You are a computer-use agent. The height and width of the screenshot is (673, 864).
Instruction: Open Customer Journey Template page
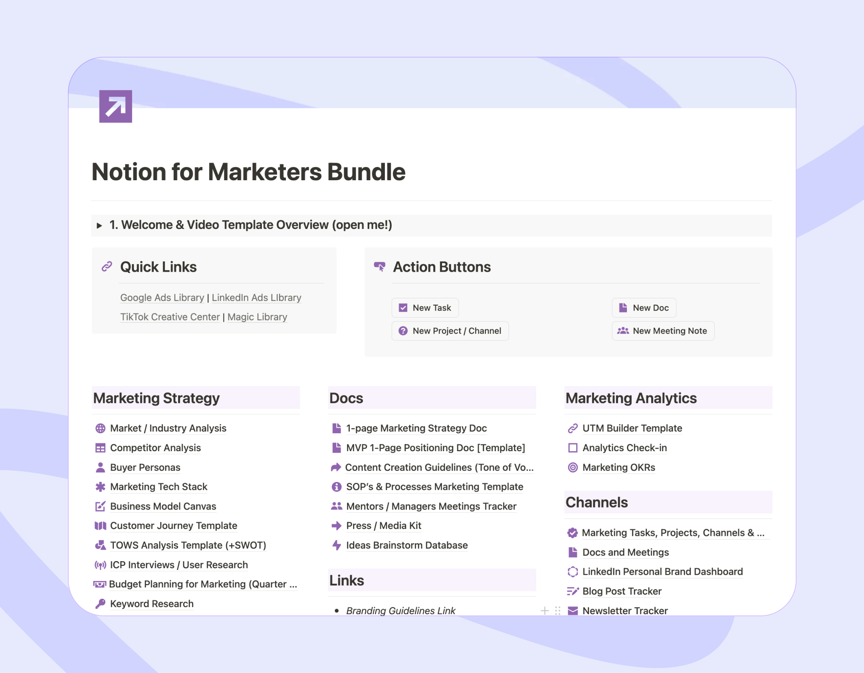pyautogui.click(x=174, y=526)
